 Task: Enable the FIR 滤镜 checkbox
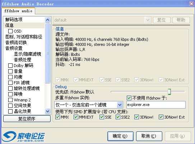pos(10,83)
